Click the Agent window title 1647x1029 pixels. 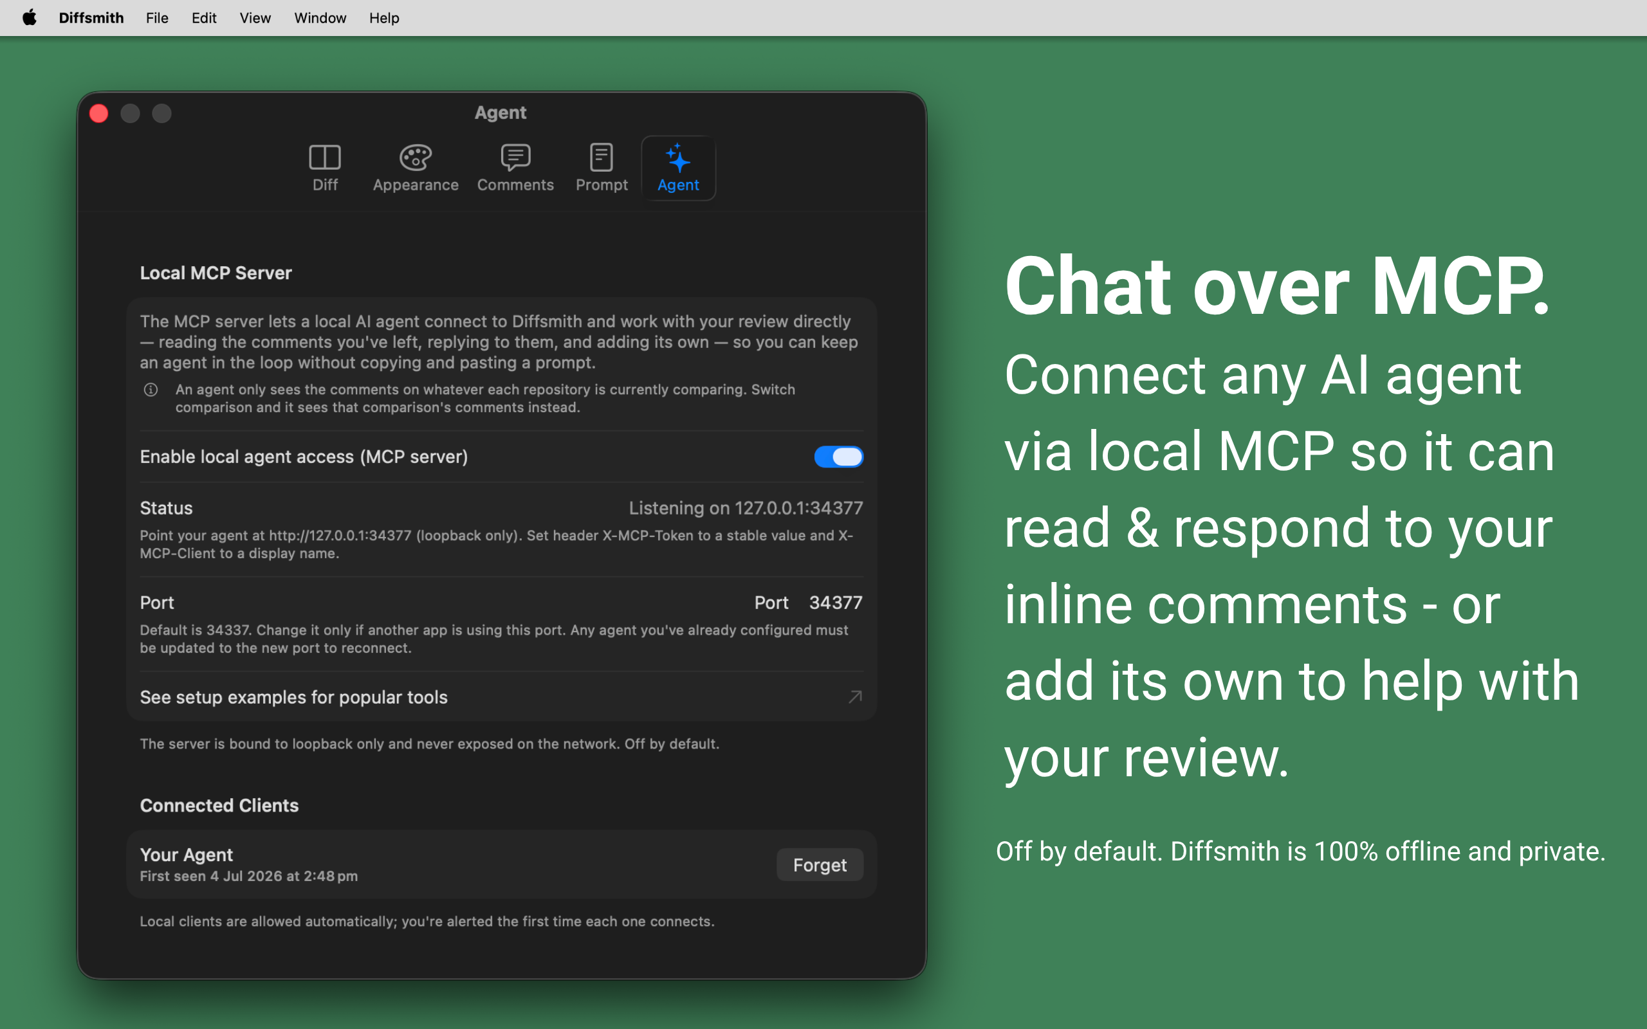click(x=501, y=113)
